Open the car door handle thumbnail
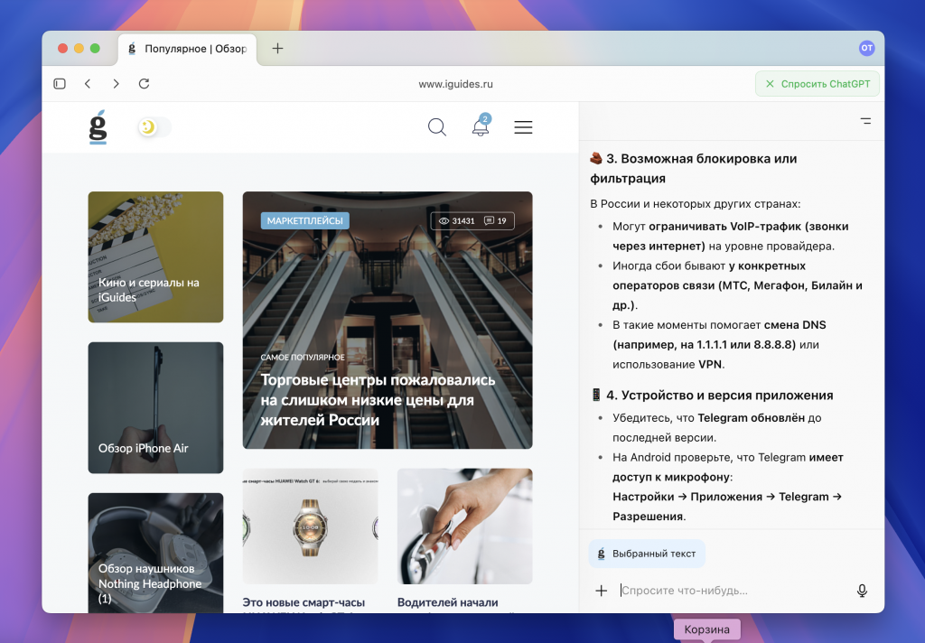The image size is (925, 643). tap(465, 527)
